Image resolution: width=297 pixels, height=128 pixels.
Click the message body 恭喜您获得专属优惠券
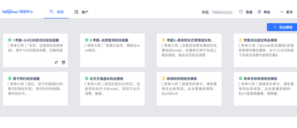coord(266,50)
